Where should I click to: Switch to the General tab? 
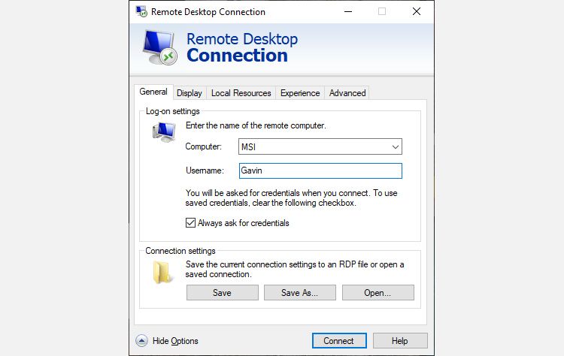[153, 92]
